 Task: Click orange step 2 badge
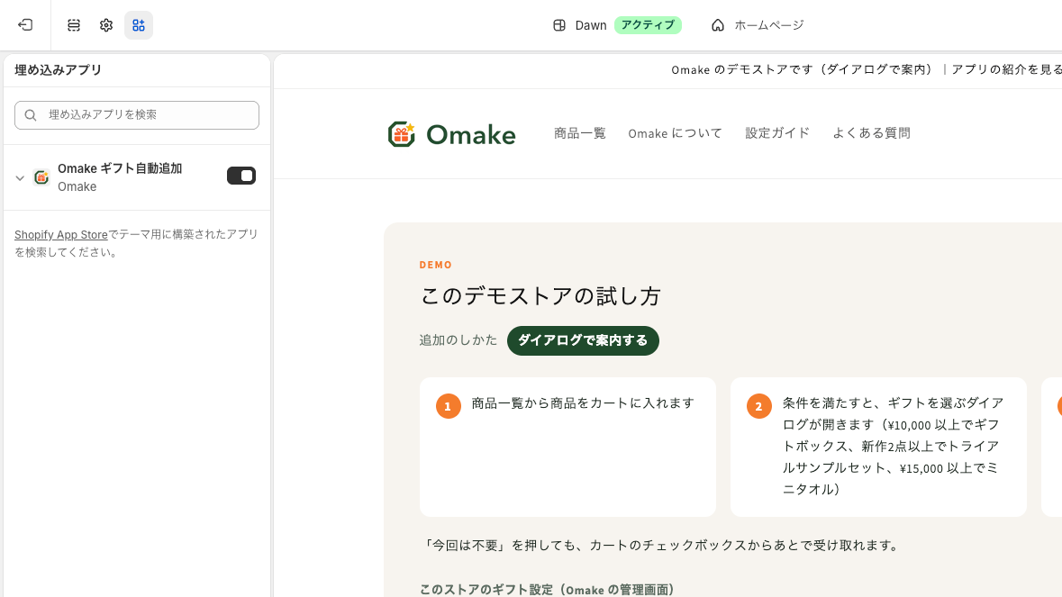pyautogui.click(x=759, y=406)
